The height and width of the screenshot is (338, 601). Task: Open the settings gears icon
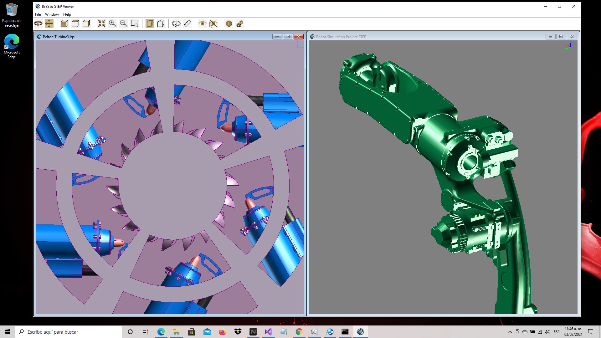(x=240, y=23)
